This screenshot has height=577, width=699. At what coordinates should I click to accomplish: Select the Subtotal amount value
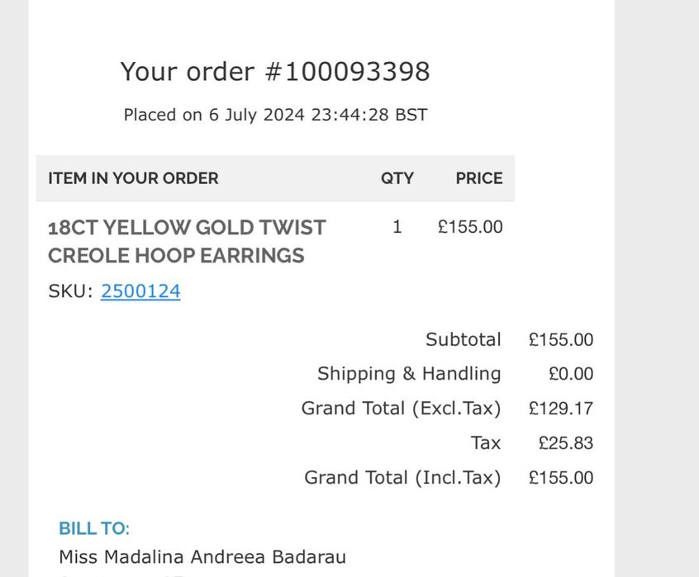tap(561, 340)
